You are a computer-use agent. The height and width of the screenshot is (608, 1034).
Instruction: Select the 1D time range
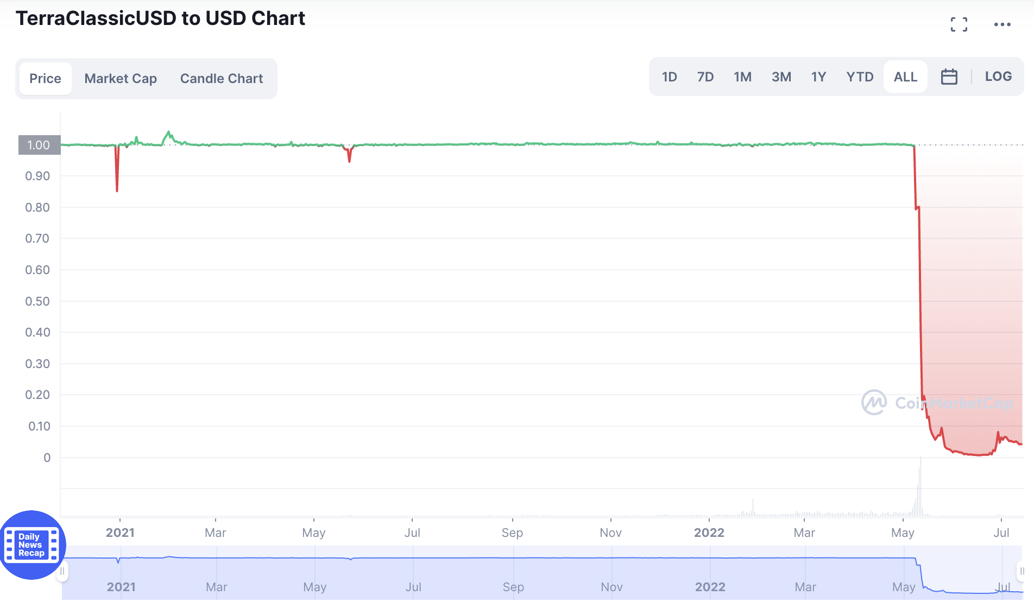point(669,77)
